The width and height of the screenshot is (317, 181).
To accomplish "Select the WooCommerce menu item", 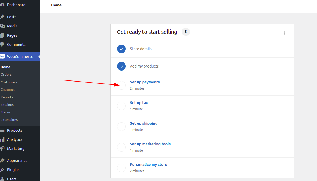I will [20, 57].
